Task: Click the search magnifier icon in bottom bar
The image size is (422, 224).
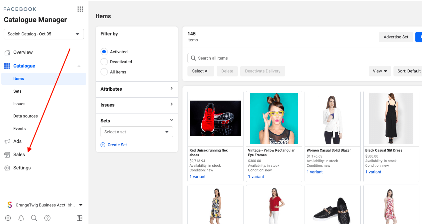Action: click(34, 218)
